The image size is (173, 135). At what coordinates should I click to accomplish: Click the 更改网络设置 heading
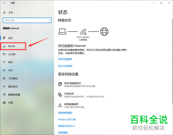(x=68, y=74)
